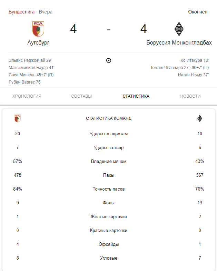
Task: Switch to the ХРОНОЛОГИЯ tab
Action: tap(27, 96)
